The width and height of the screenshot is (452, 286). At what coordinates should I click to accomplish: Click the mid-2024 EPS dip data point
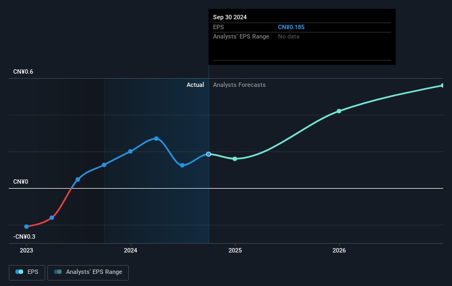(x=182, y=166)
